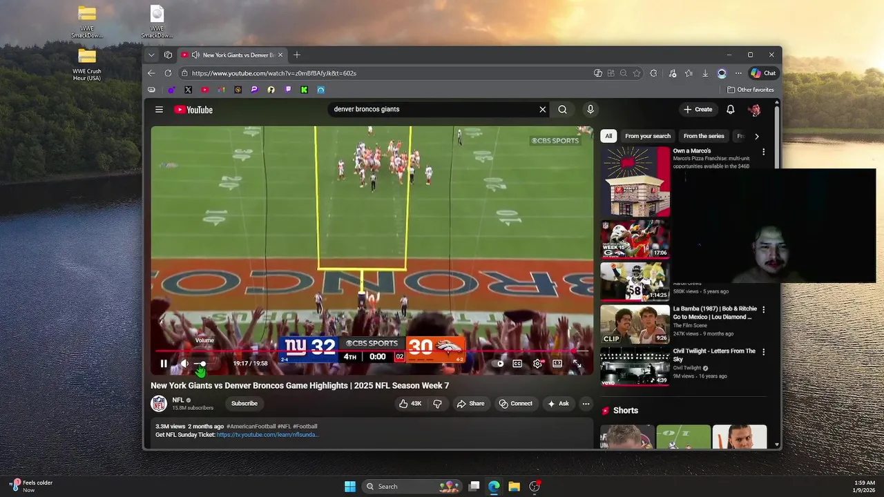Reload the page
The width and height of the screenshot is (884, 497).
coord(168,73)
